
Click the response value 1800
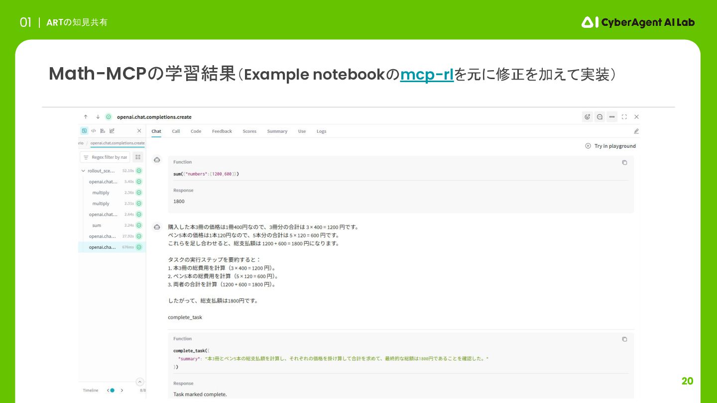tap(179, 201)
